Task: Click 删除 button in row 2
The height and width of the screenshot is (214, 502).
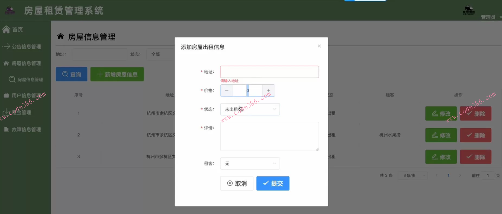Action: point(476,135)
